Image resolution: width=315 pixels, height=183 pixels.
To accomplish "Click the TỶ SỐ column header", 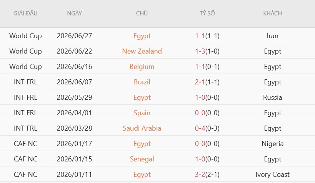I will pos(207,13).
